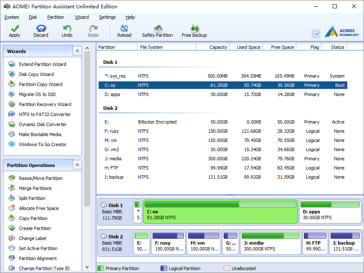Click the Windows To Go Creator link
Image resolution: width=364 pixels, height=273 pixels.
coord(43,144)
